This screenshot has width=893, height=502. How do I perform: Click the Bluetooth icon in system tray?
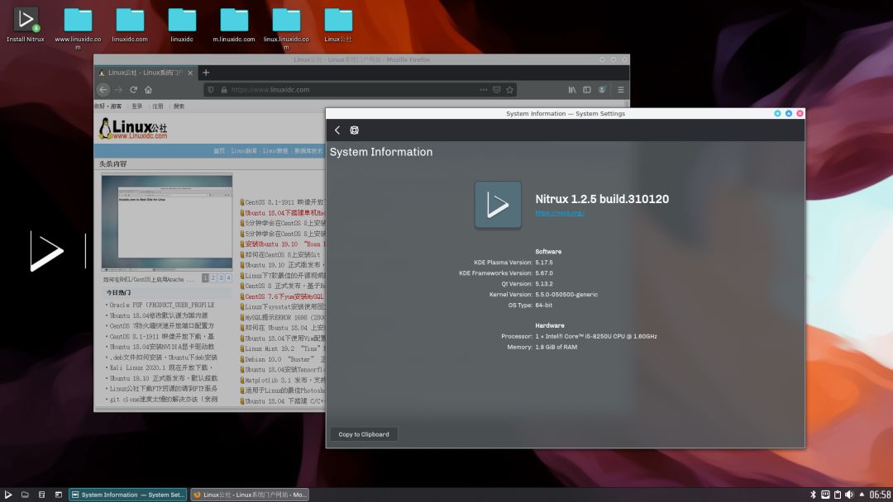(x=813, y=495)
